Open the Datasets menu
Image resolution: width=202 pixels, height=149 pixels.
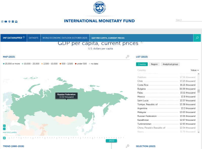tap(34, 38)
